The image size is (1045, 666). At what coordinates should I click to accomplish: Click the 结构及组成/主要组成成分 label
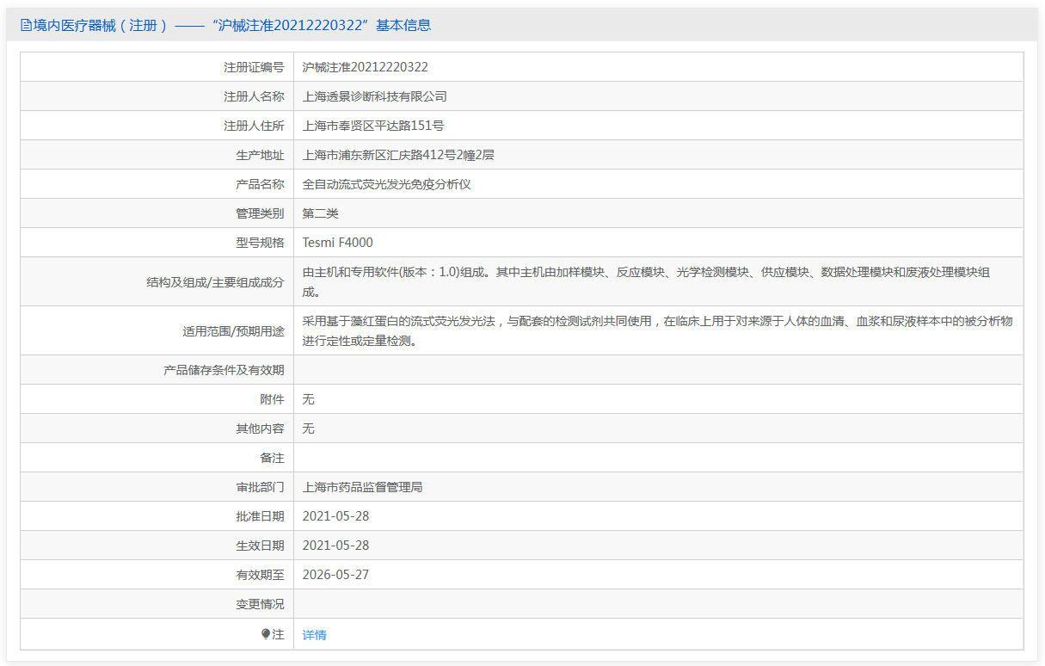(216, 282)
